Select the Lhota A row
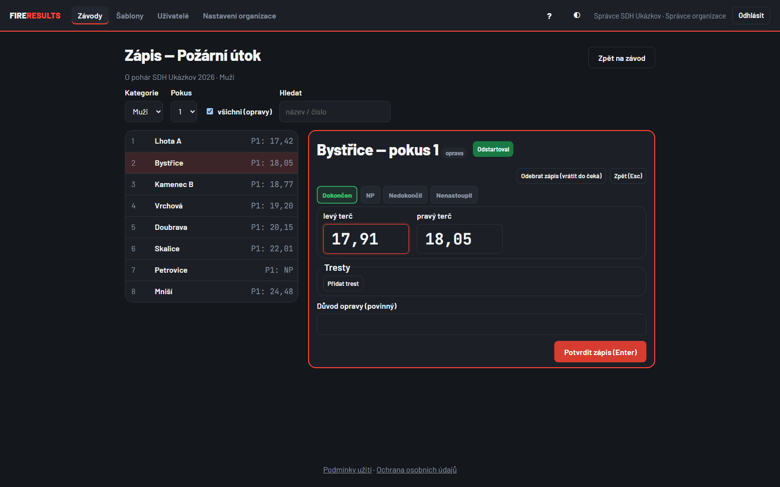Screen dimensions: 780x487 [x=212, y=141]
